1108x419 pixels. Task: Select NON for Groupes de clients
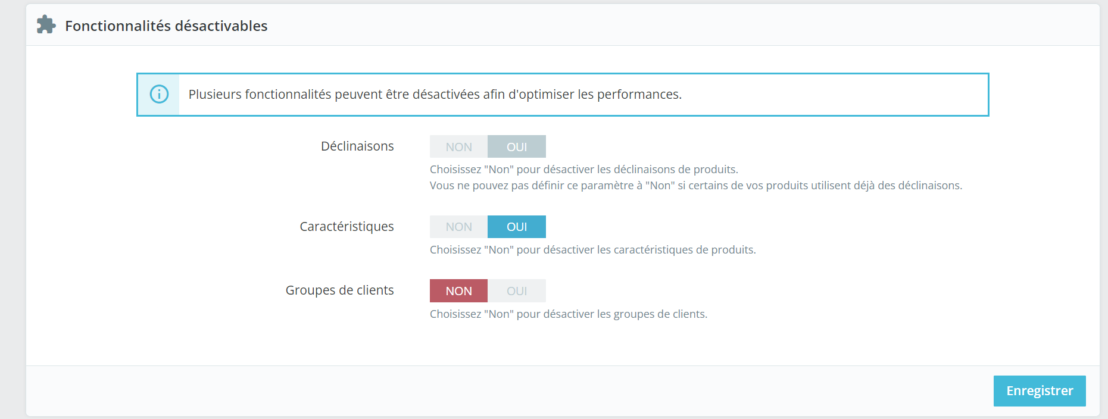pos(458,291)
